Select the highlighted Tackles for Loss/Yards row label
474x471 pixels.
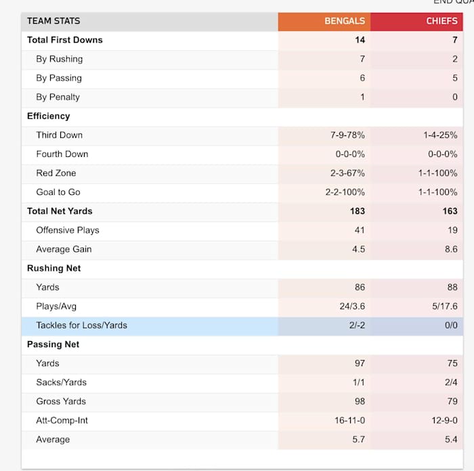point(81,326)
